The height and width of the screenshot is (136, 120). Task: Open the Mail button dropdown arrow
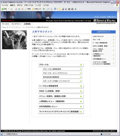49,9
